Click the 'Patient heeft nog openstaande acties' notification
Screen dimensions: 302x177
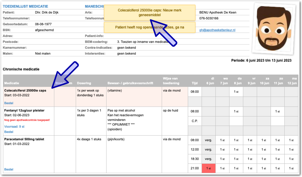click(150, 27)
